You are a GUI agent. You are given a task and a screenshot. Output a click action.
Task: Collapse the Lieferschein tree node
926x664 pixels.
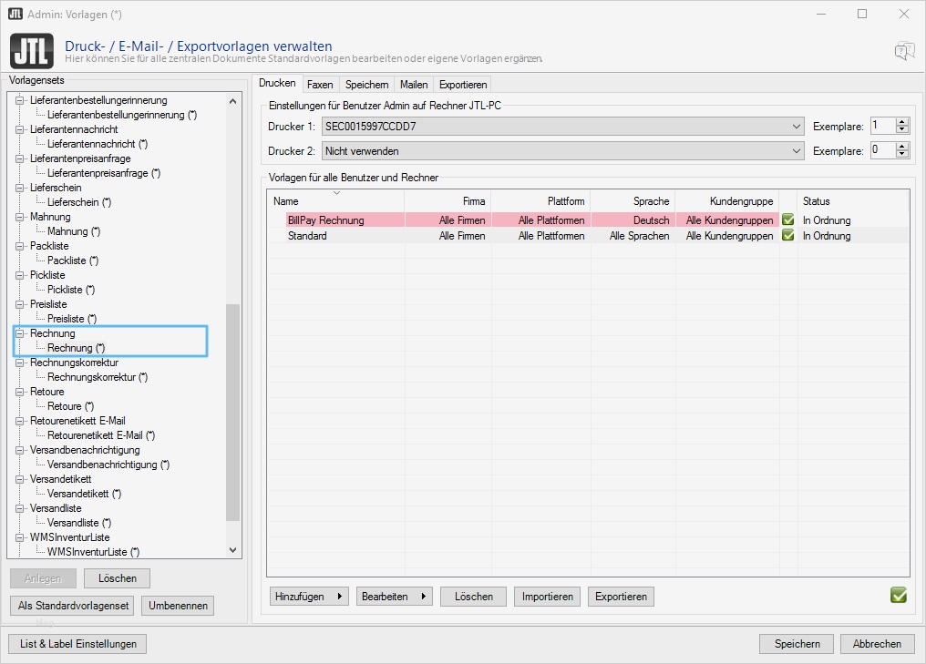(19, 188)
